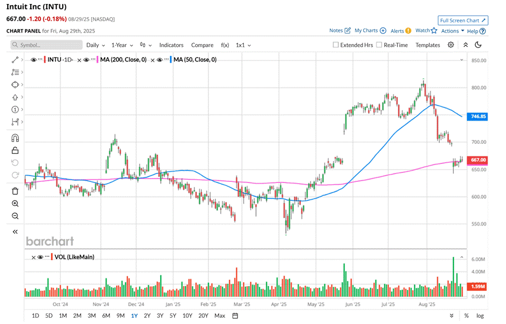Screen dimensions: 506x324
Task: Enable the Extended Hrs checkbox
Action: tap(336, 45)
